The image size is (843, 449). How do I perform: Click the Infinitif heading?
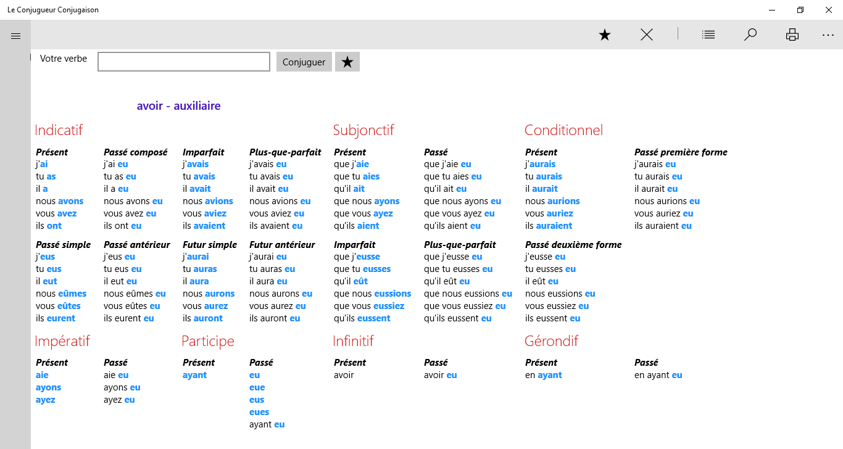pos(354,341)
